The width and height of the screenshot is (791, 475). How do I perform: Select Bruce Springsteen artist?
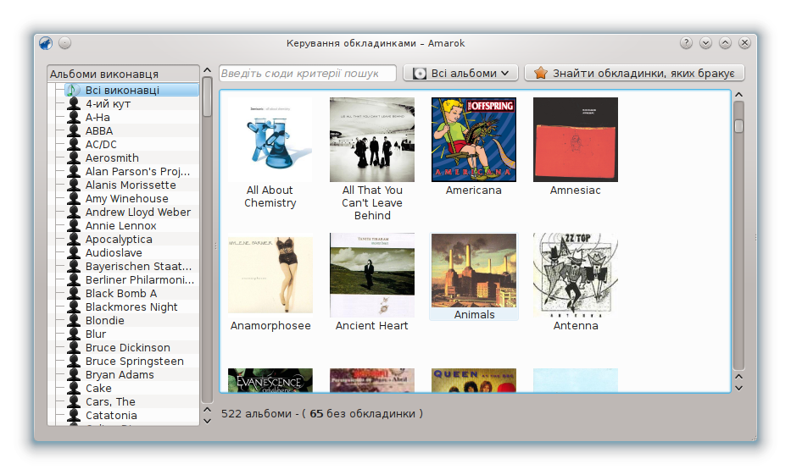click(x=135, y=362)
